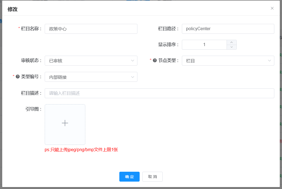Click the 栏目描述 description input box
The height and width of the screenshot is (189, 282).
[159, 93]
